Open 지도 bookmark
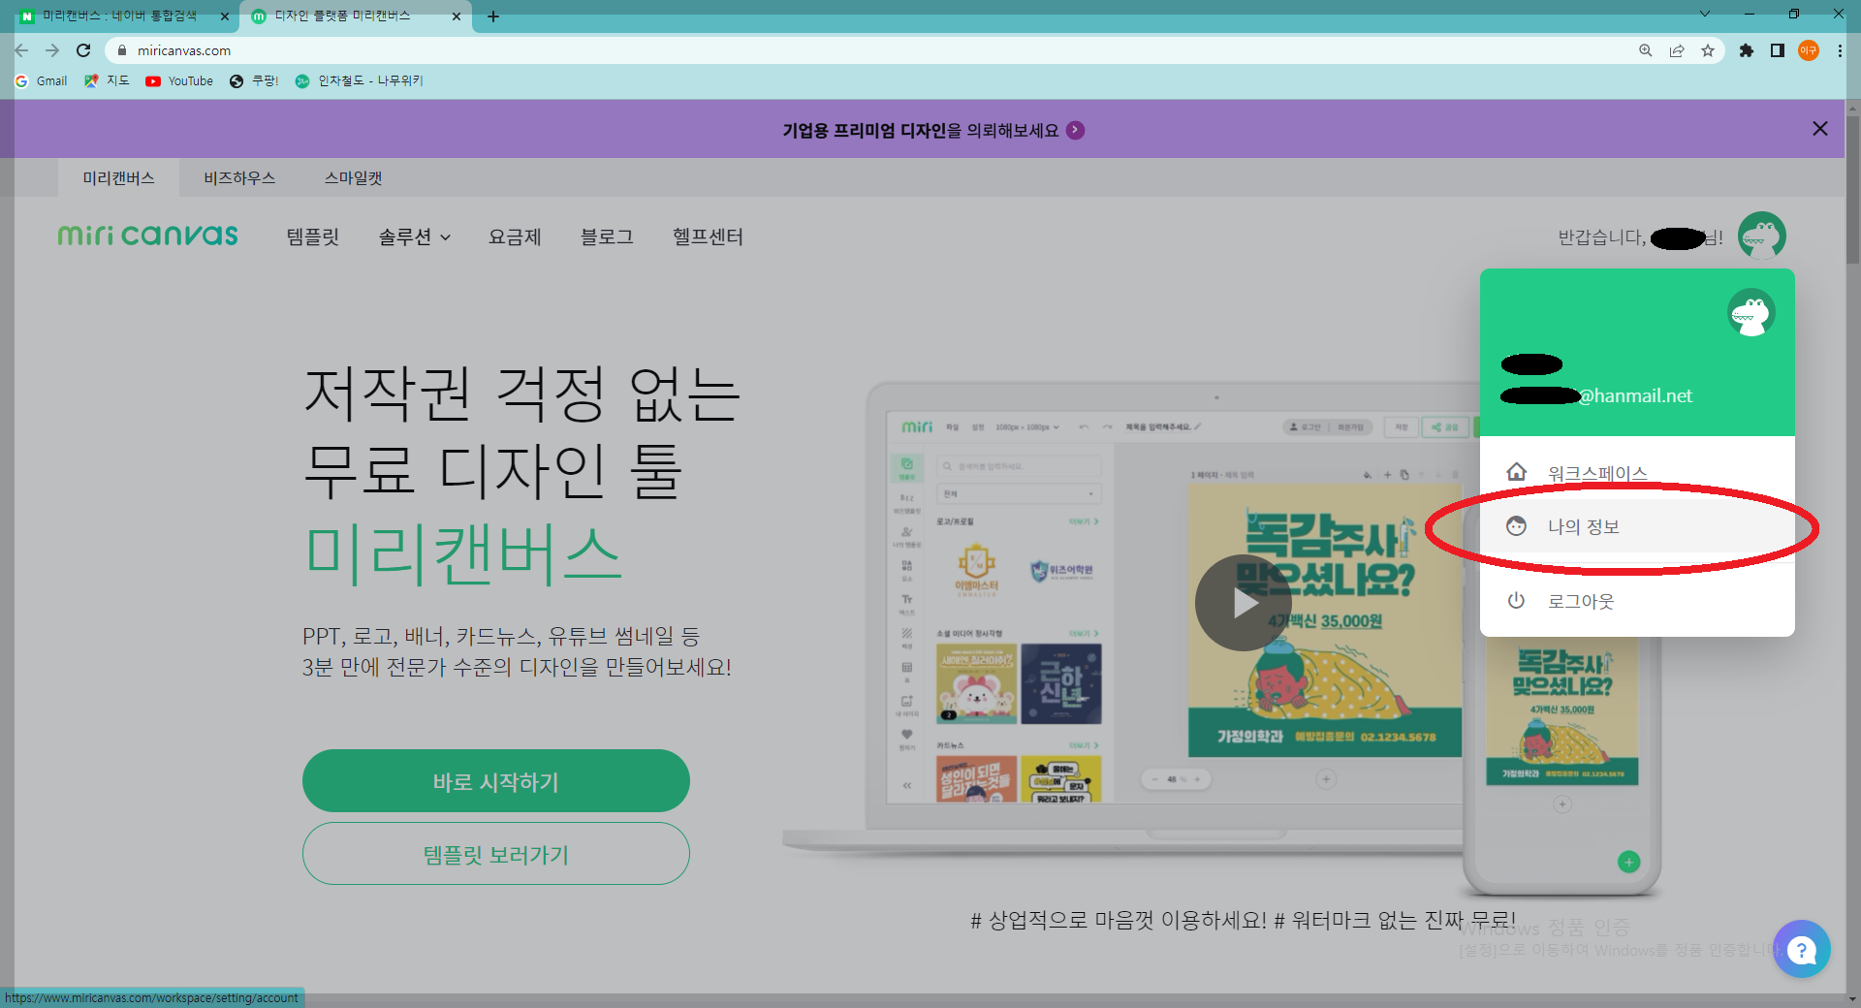This screenshot has height=1008, width=1861. tap(107, 80)
